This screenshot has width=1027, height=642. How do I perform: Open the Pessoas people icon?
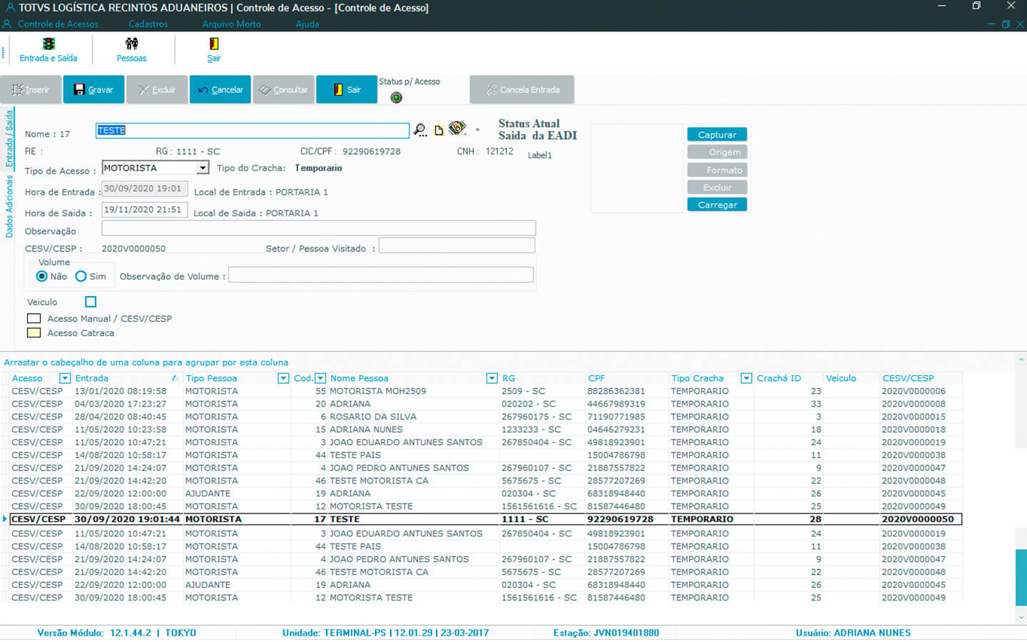(131, 44)
